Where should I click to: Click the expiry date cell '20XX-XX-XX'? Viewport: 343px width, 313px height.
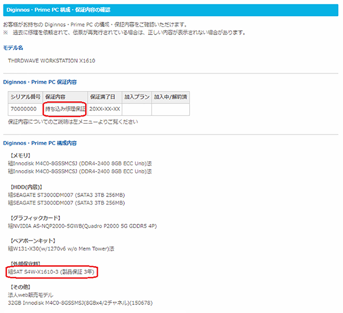point(105,109)
